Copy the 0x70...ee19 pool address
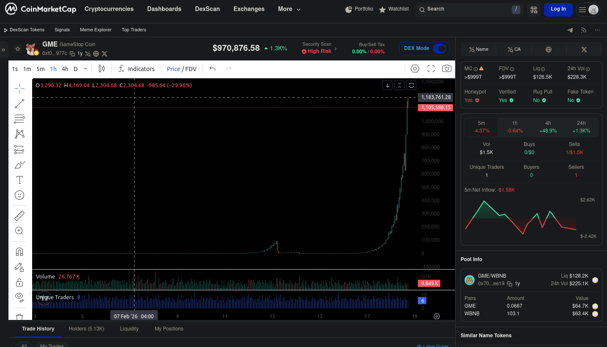 tap(510, 284)
